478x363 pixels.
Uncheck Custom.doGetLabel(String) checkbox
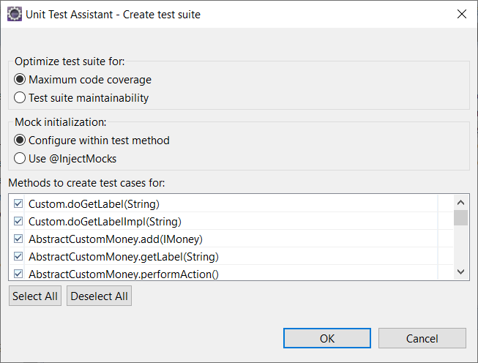tap(18, 203)
